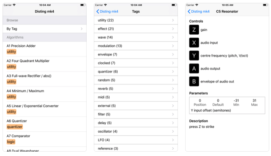Expand the utility (22) tag
The width and height of the screenshot is (271, 156).
point(136,20)
